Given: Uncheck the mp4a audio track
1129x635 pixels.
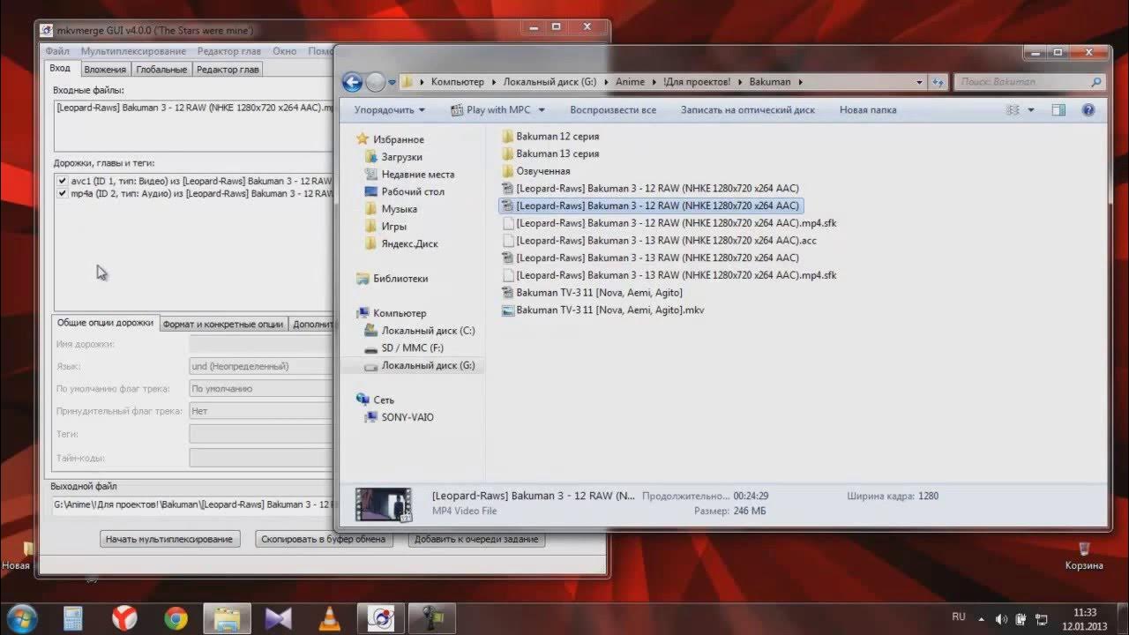Looking at the screenshot, I should (x=62, y=193).
